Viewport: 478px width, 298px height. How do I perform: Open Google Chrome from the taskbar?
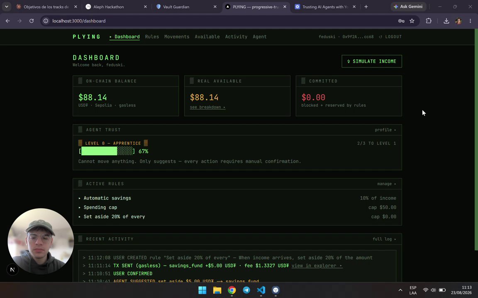coord(232,290)
